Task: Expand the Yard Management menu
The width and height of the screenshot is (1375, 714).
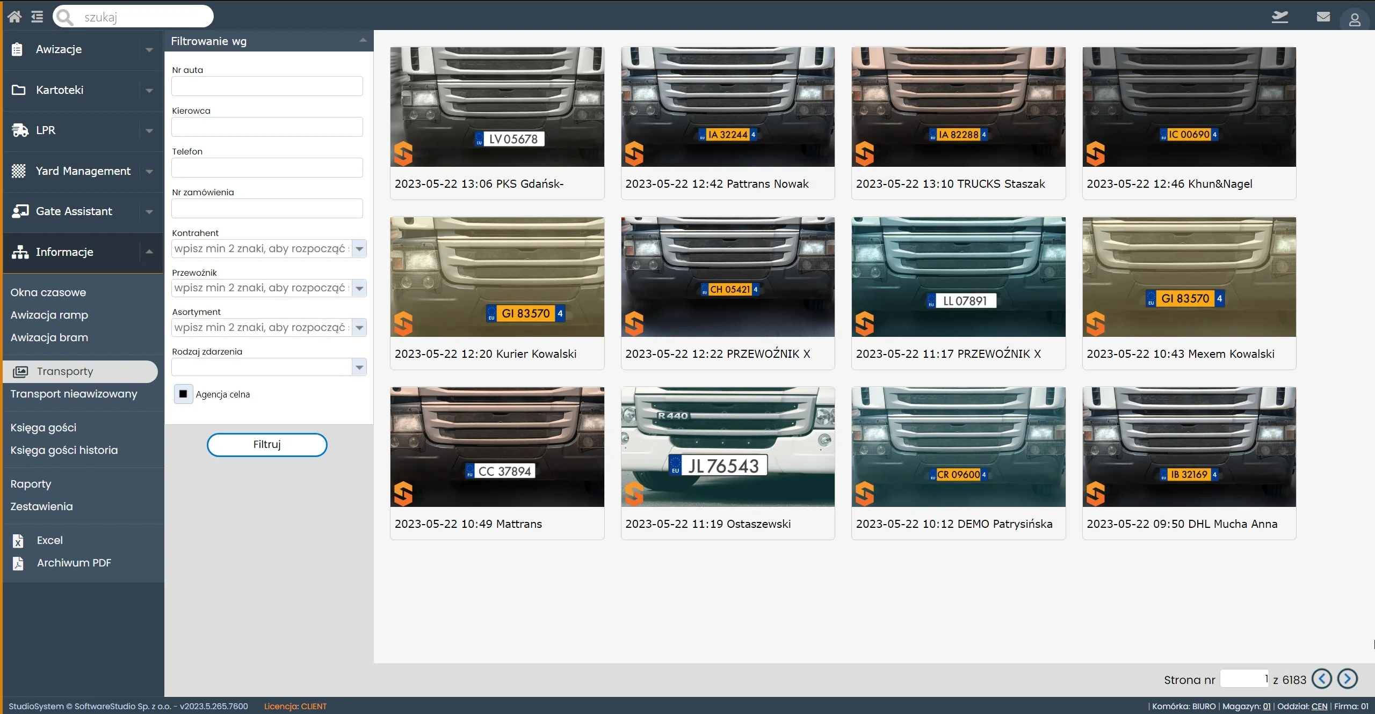Action: coord(83,171)
